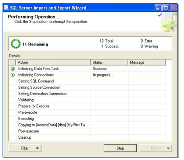Select the Initializing Data Flow Task row
The width and height of the screenshot is (184, 160).
tap(88, 69)
